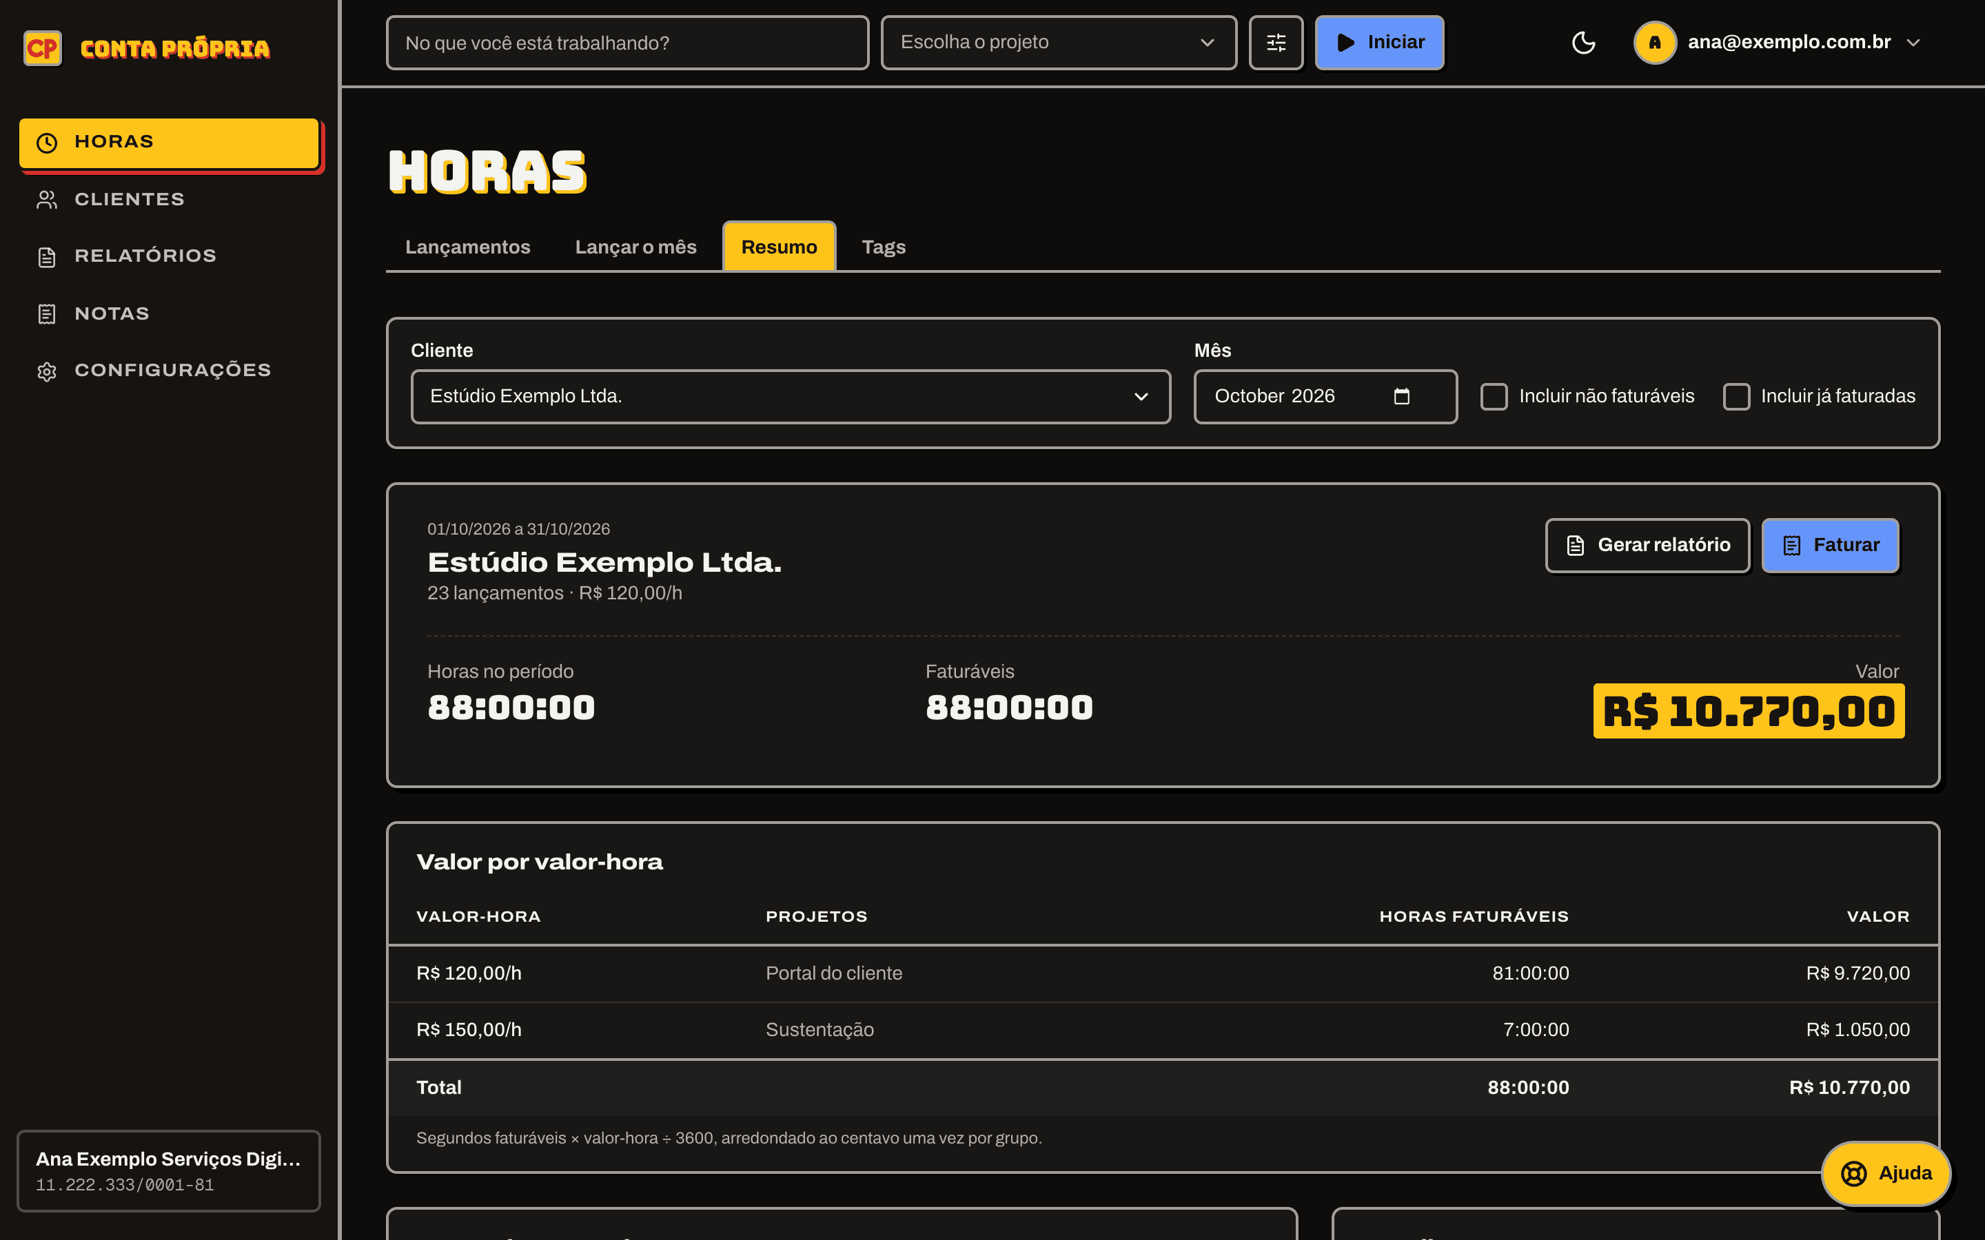Image resolution: width=1985 pixels, height=1240 pixels.
Task: Click the Iniciar timer button
Action: 1380,43
